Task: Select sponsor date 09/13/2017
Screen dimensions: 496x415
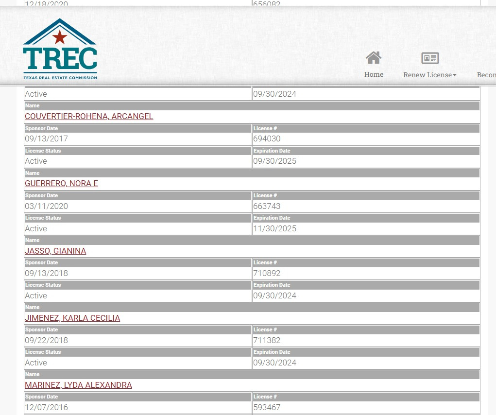Action: (x=47, y=138)
